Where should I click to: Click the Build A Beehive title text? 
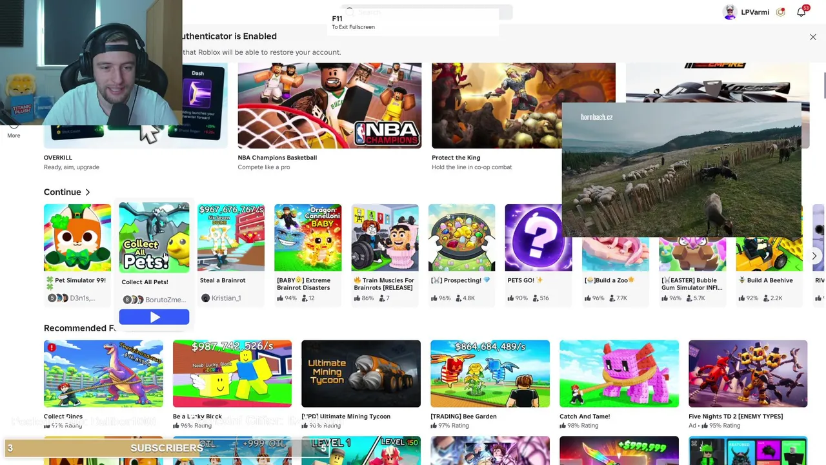(x=765, y=280)
